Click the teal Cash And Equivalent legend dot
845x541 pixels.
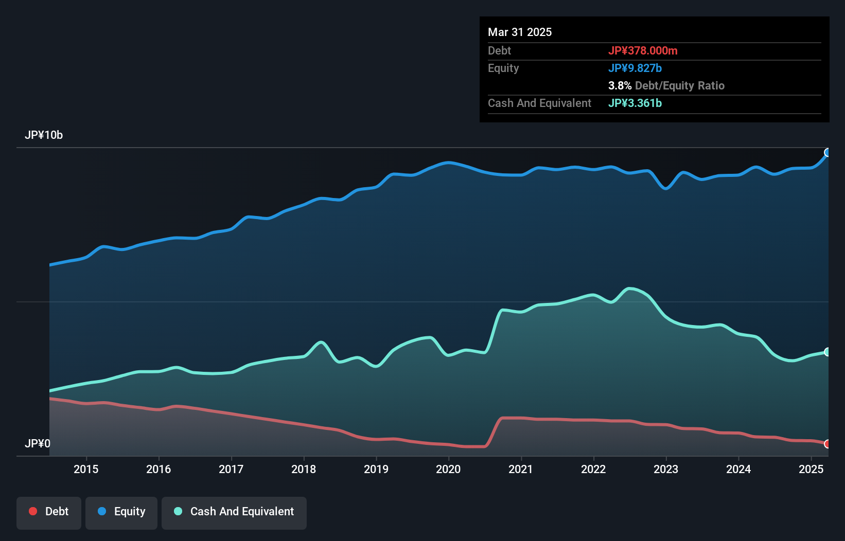pyautogui.click(x=177, y=511)
